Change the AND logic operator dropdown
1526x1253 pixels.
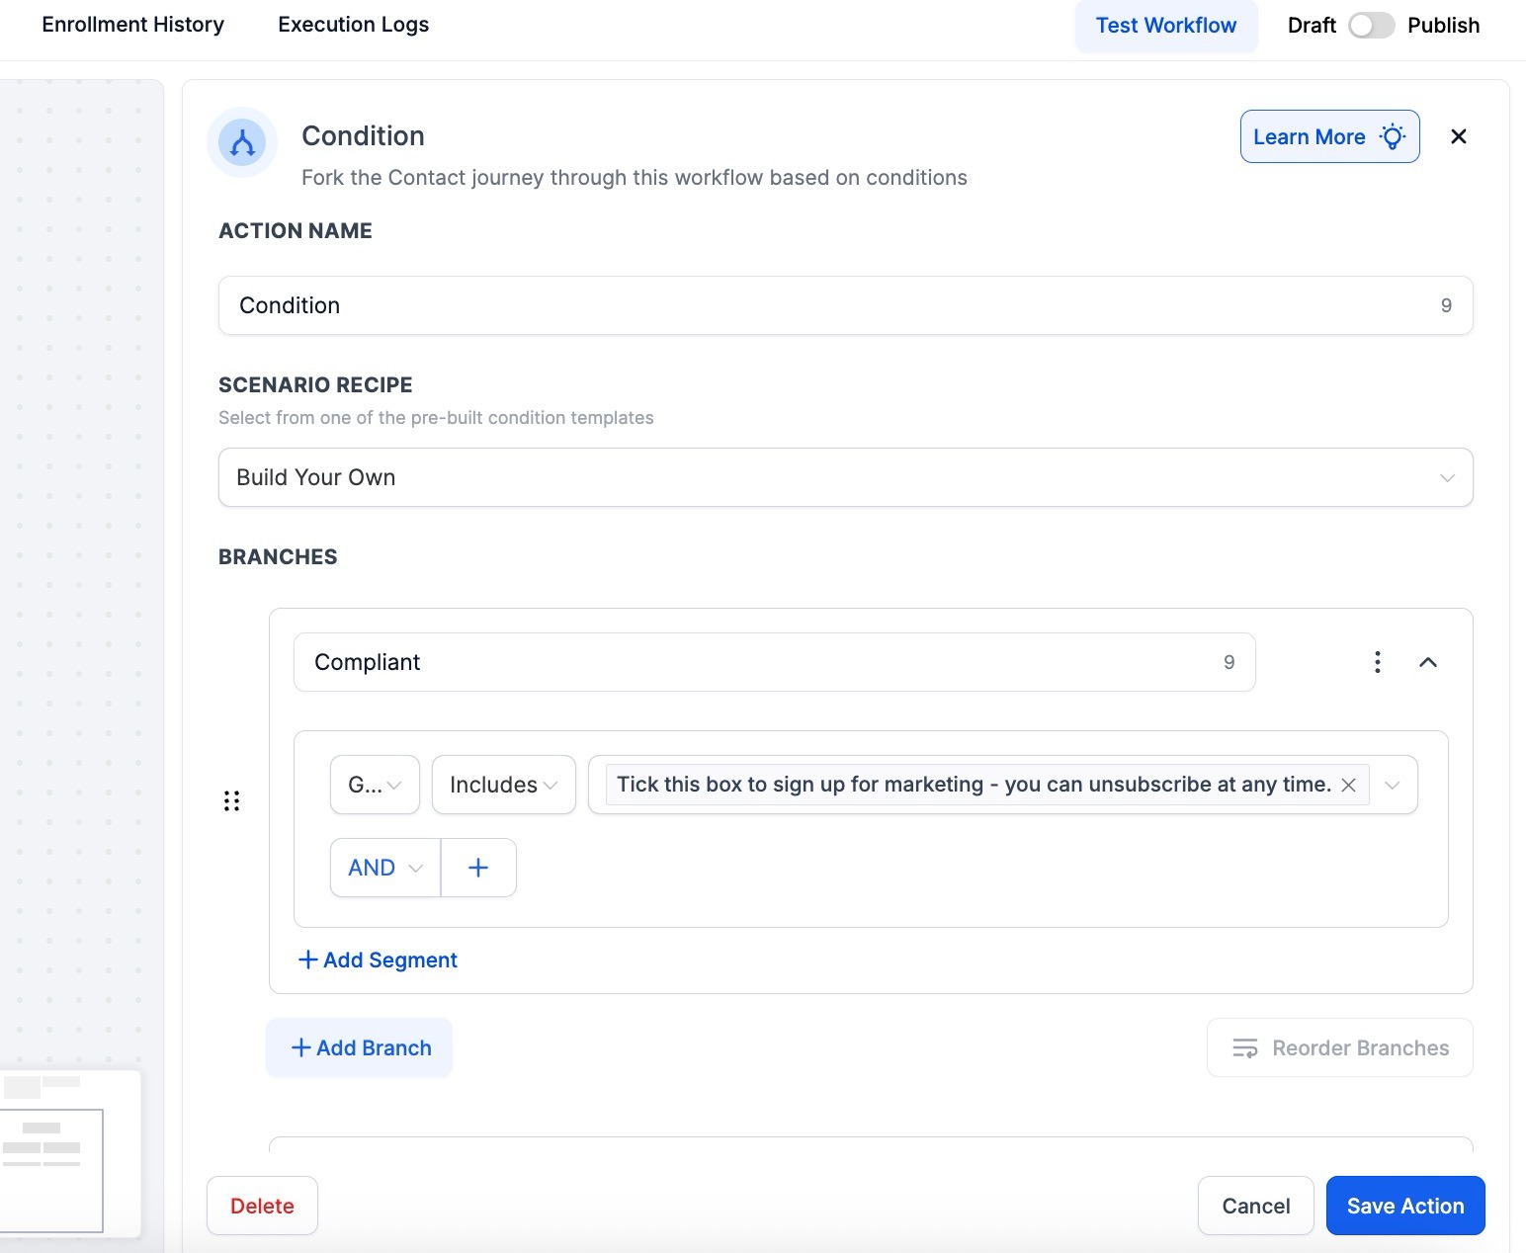coord(385,868)
